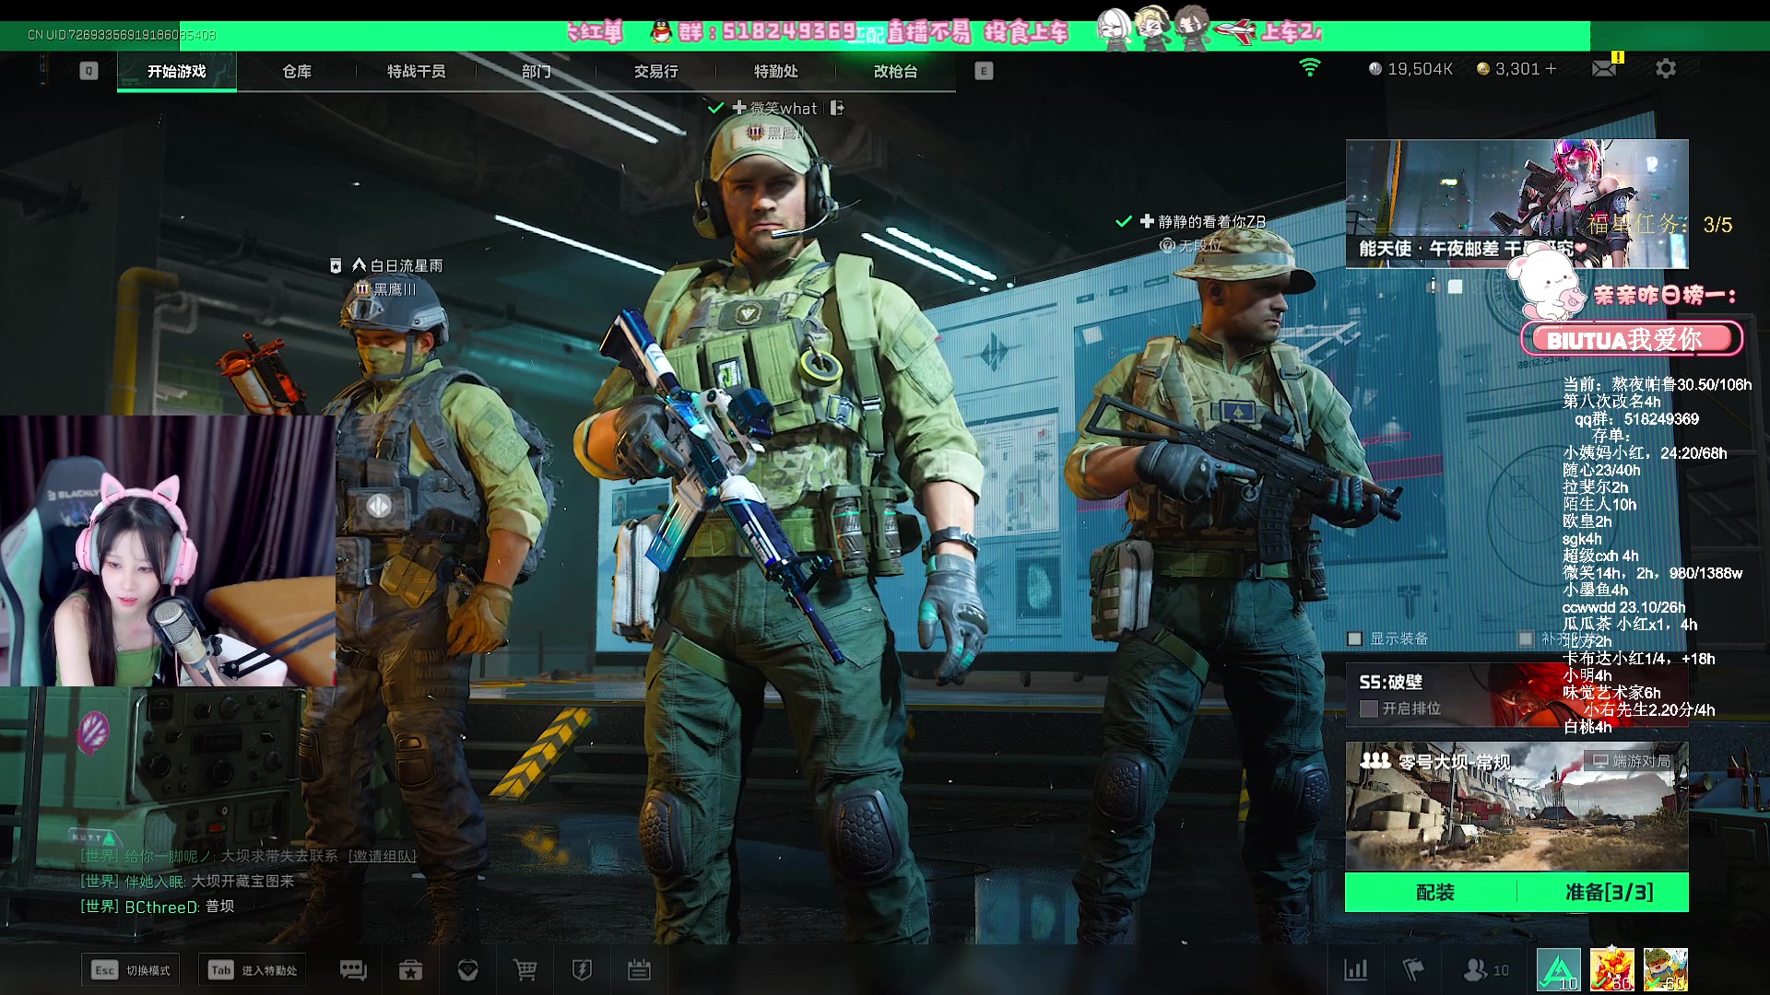Click the flags icon in bottom bar
The image size is (1770, 995).
pyautogui.click(x=1413, y=970)
